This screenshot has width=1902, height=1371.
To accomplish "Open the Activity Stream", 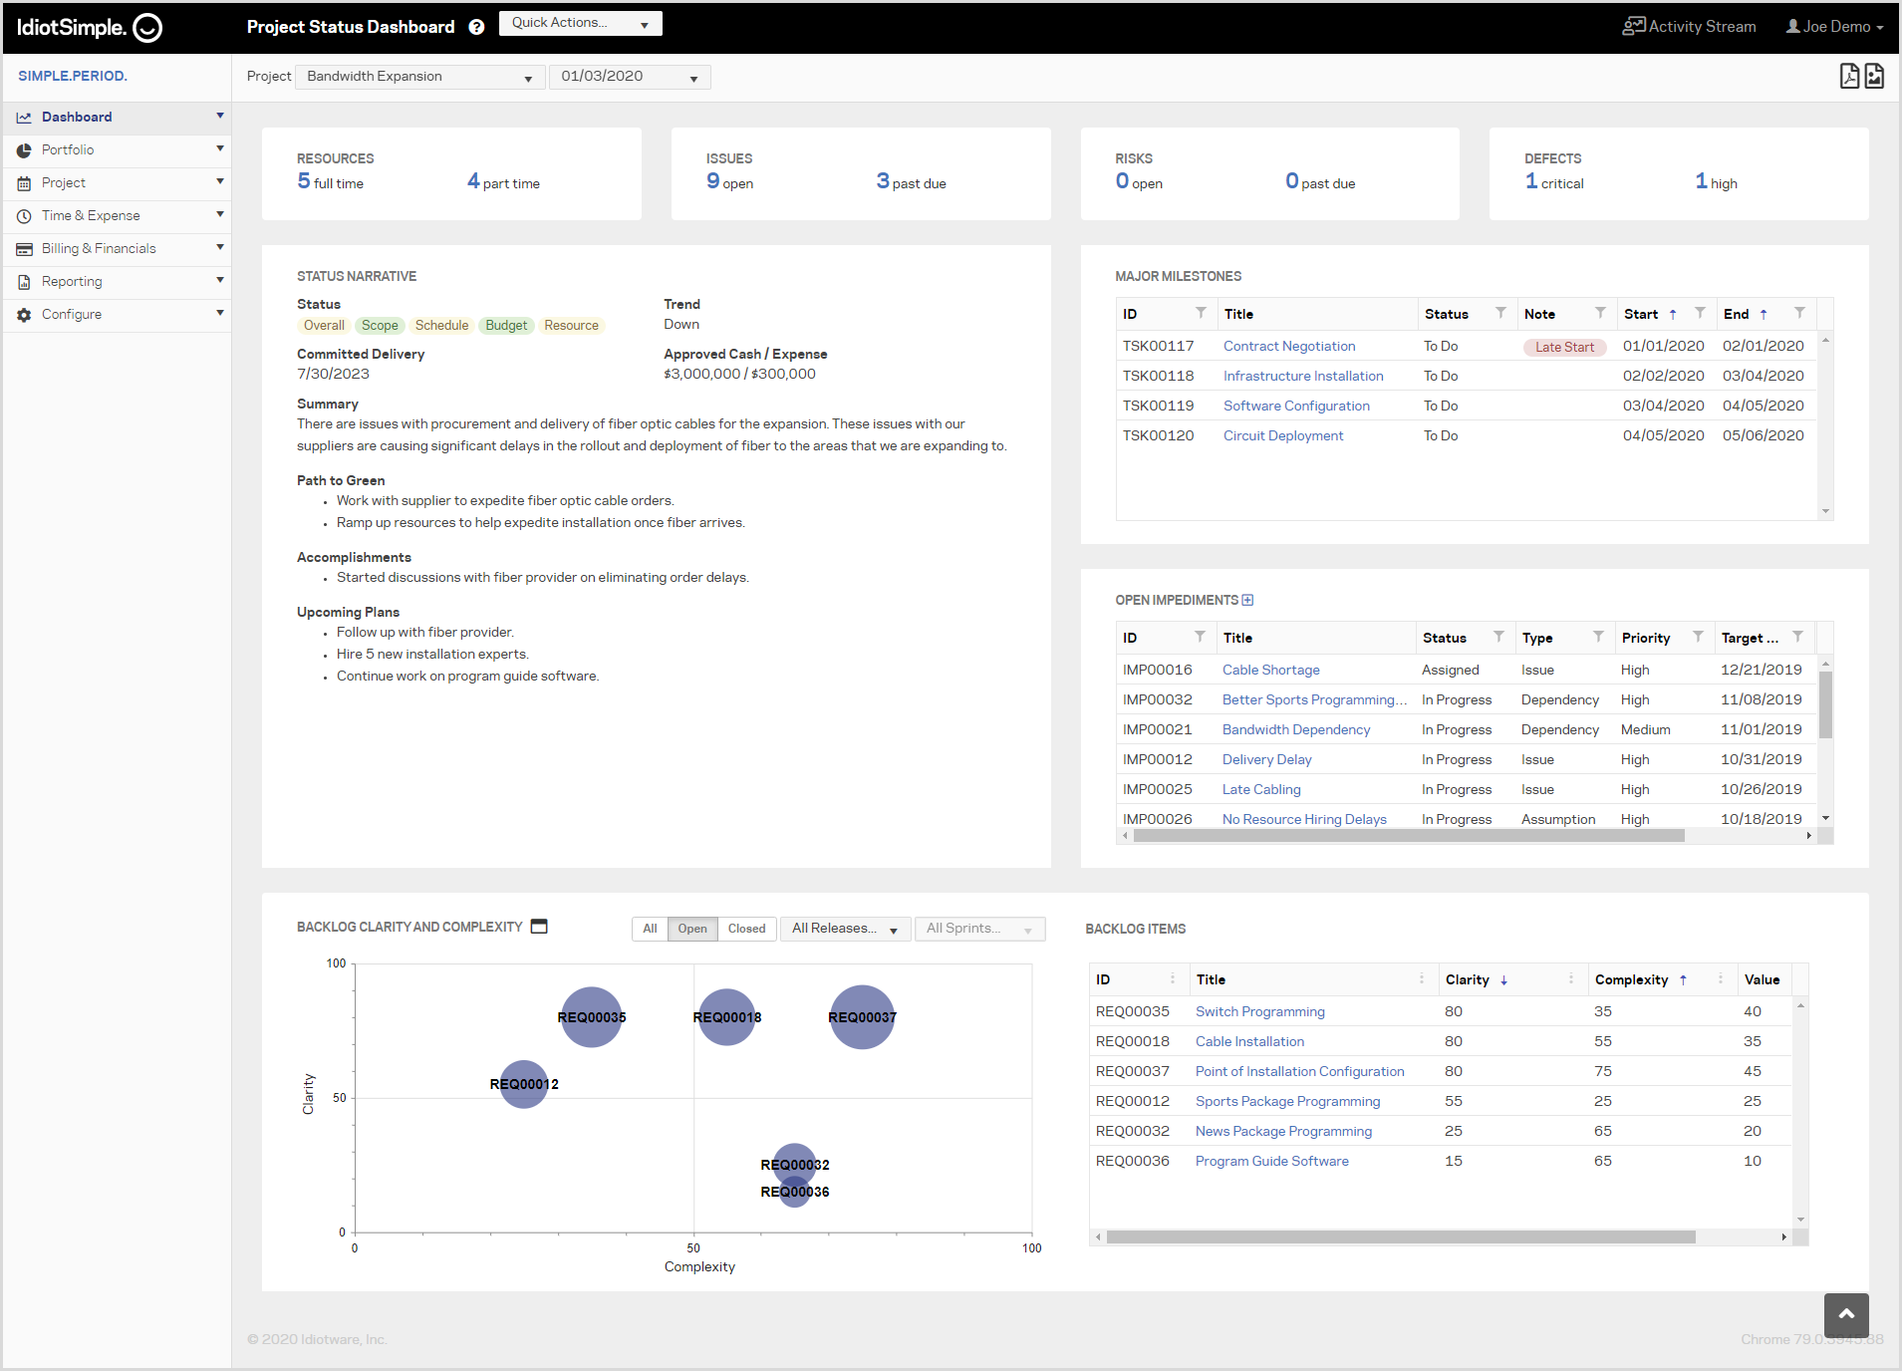I will coord(1689,27).
